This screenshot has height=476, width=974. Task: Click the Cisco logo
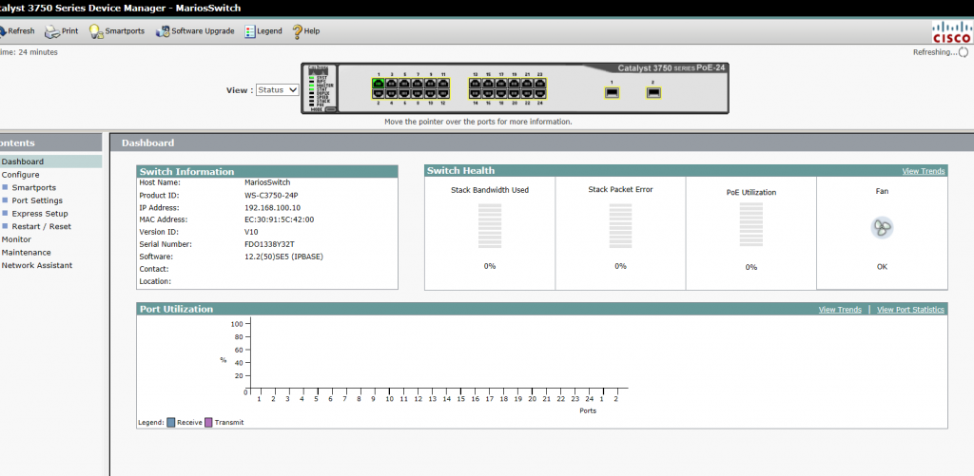pyautogui.click(x=951, y=31)
